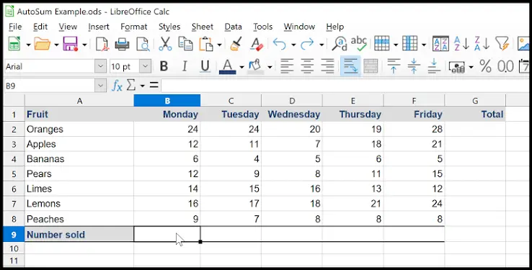The width and height of the screenshot is (532, 270).
Task: Open the File menu
Action: (15, 27)
